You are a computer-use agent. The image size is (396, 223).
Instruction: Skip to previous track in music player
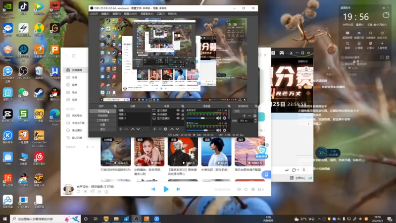click(x=153, y=189)
